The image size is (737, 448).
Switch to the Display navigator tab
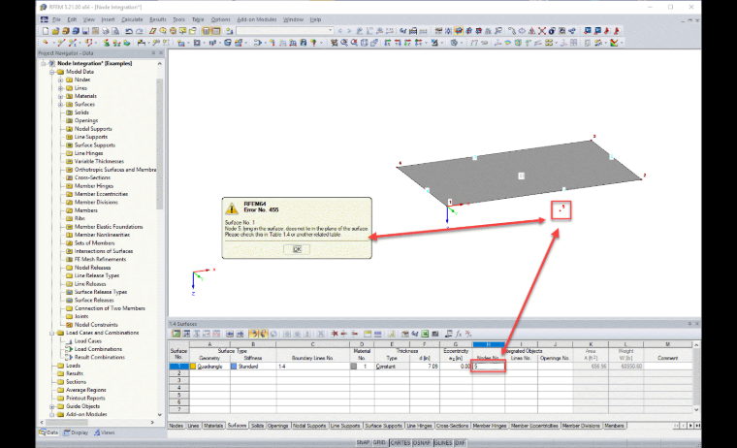pos(76,432)
